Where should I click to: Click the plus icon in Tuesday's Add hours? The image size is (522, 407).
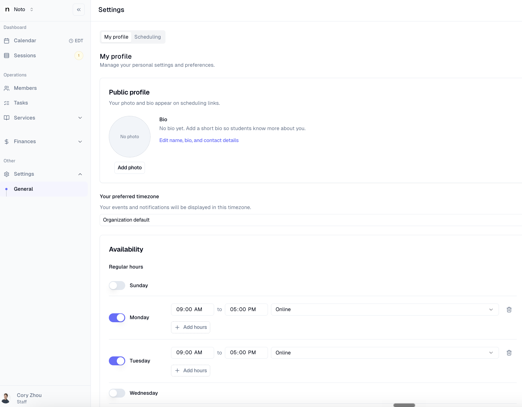point(177,371)
